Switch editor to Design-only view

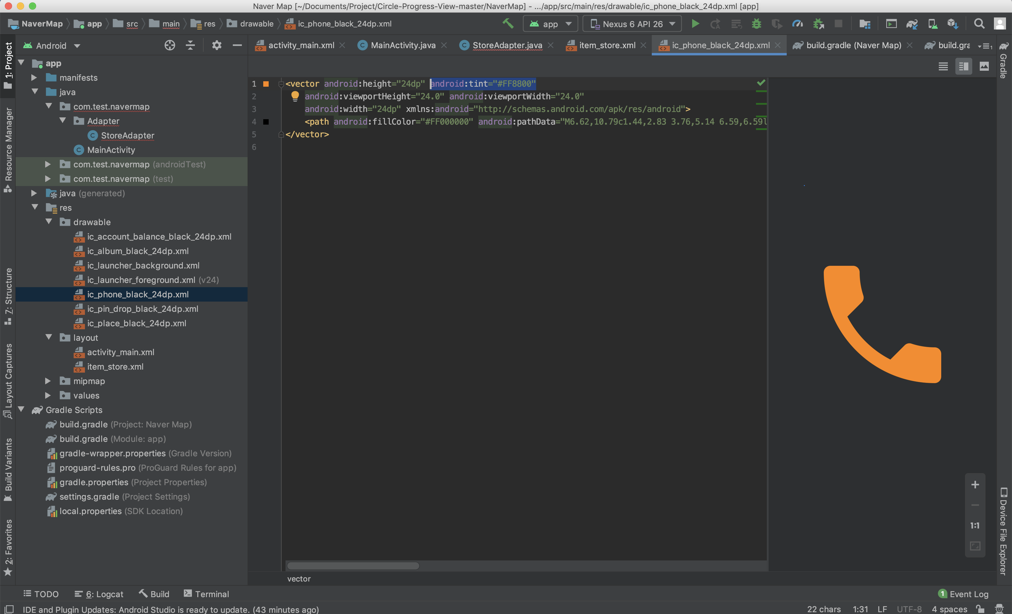click(x=984, y=67)
